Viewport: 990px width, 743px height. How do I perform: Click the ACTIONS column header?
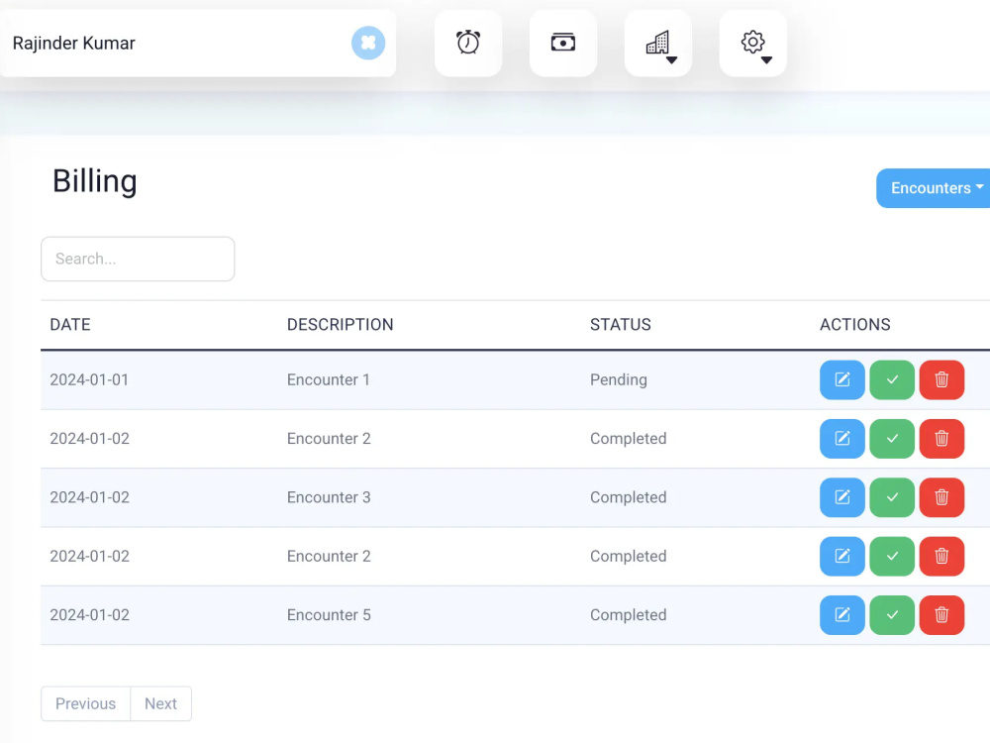pyautogui.click(x=855, y=325)
